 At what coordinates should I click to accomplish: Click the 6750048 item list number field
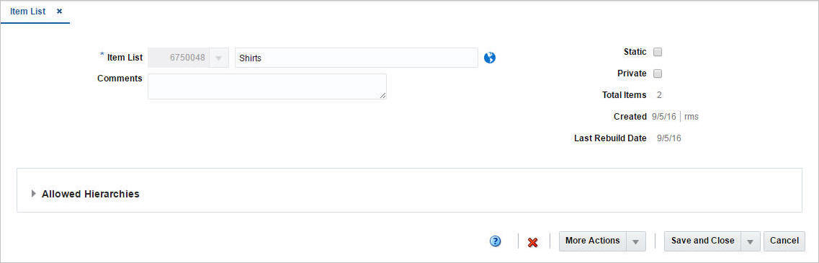pyautogui.click(x=179, y=58)
